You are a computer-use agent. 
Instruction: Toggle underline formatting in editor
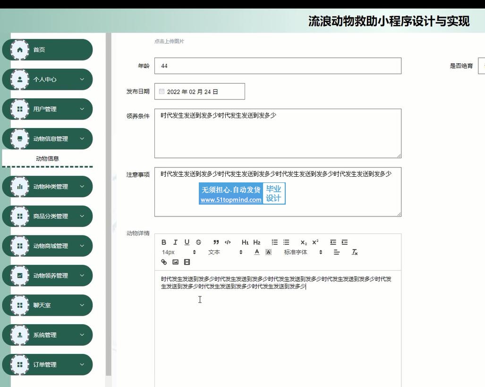187,242
